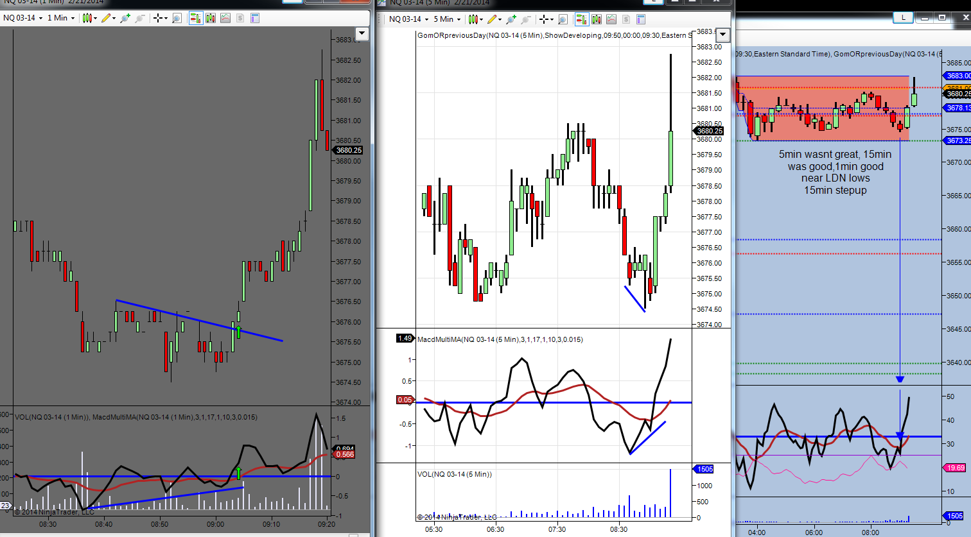Click the 0.566 red marker in 1 Min MACD panel
Viewport: 971px width, 537px height.
345,454
